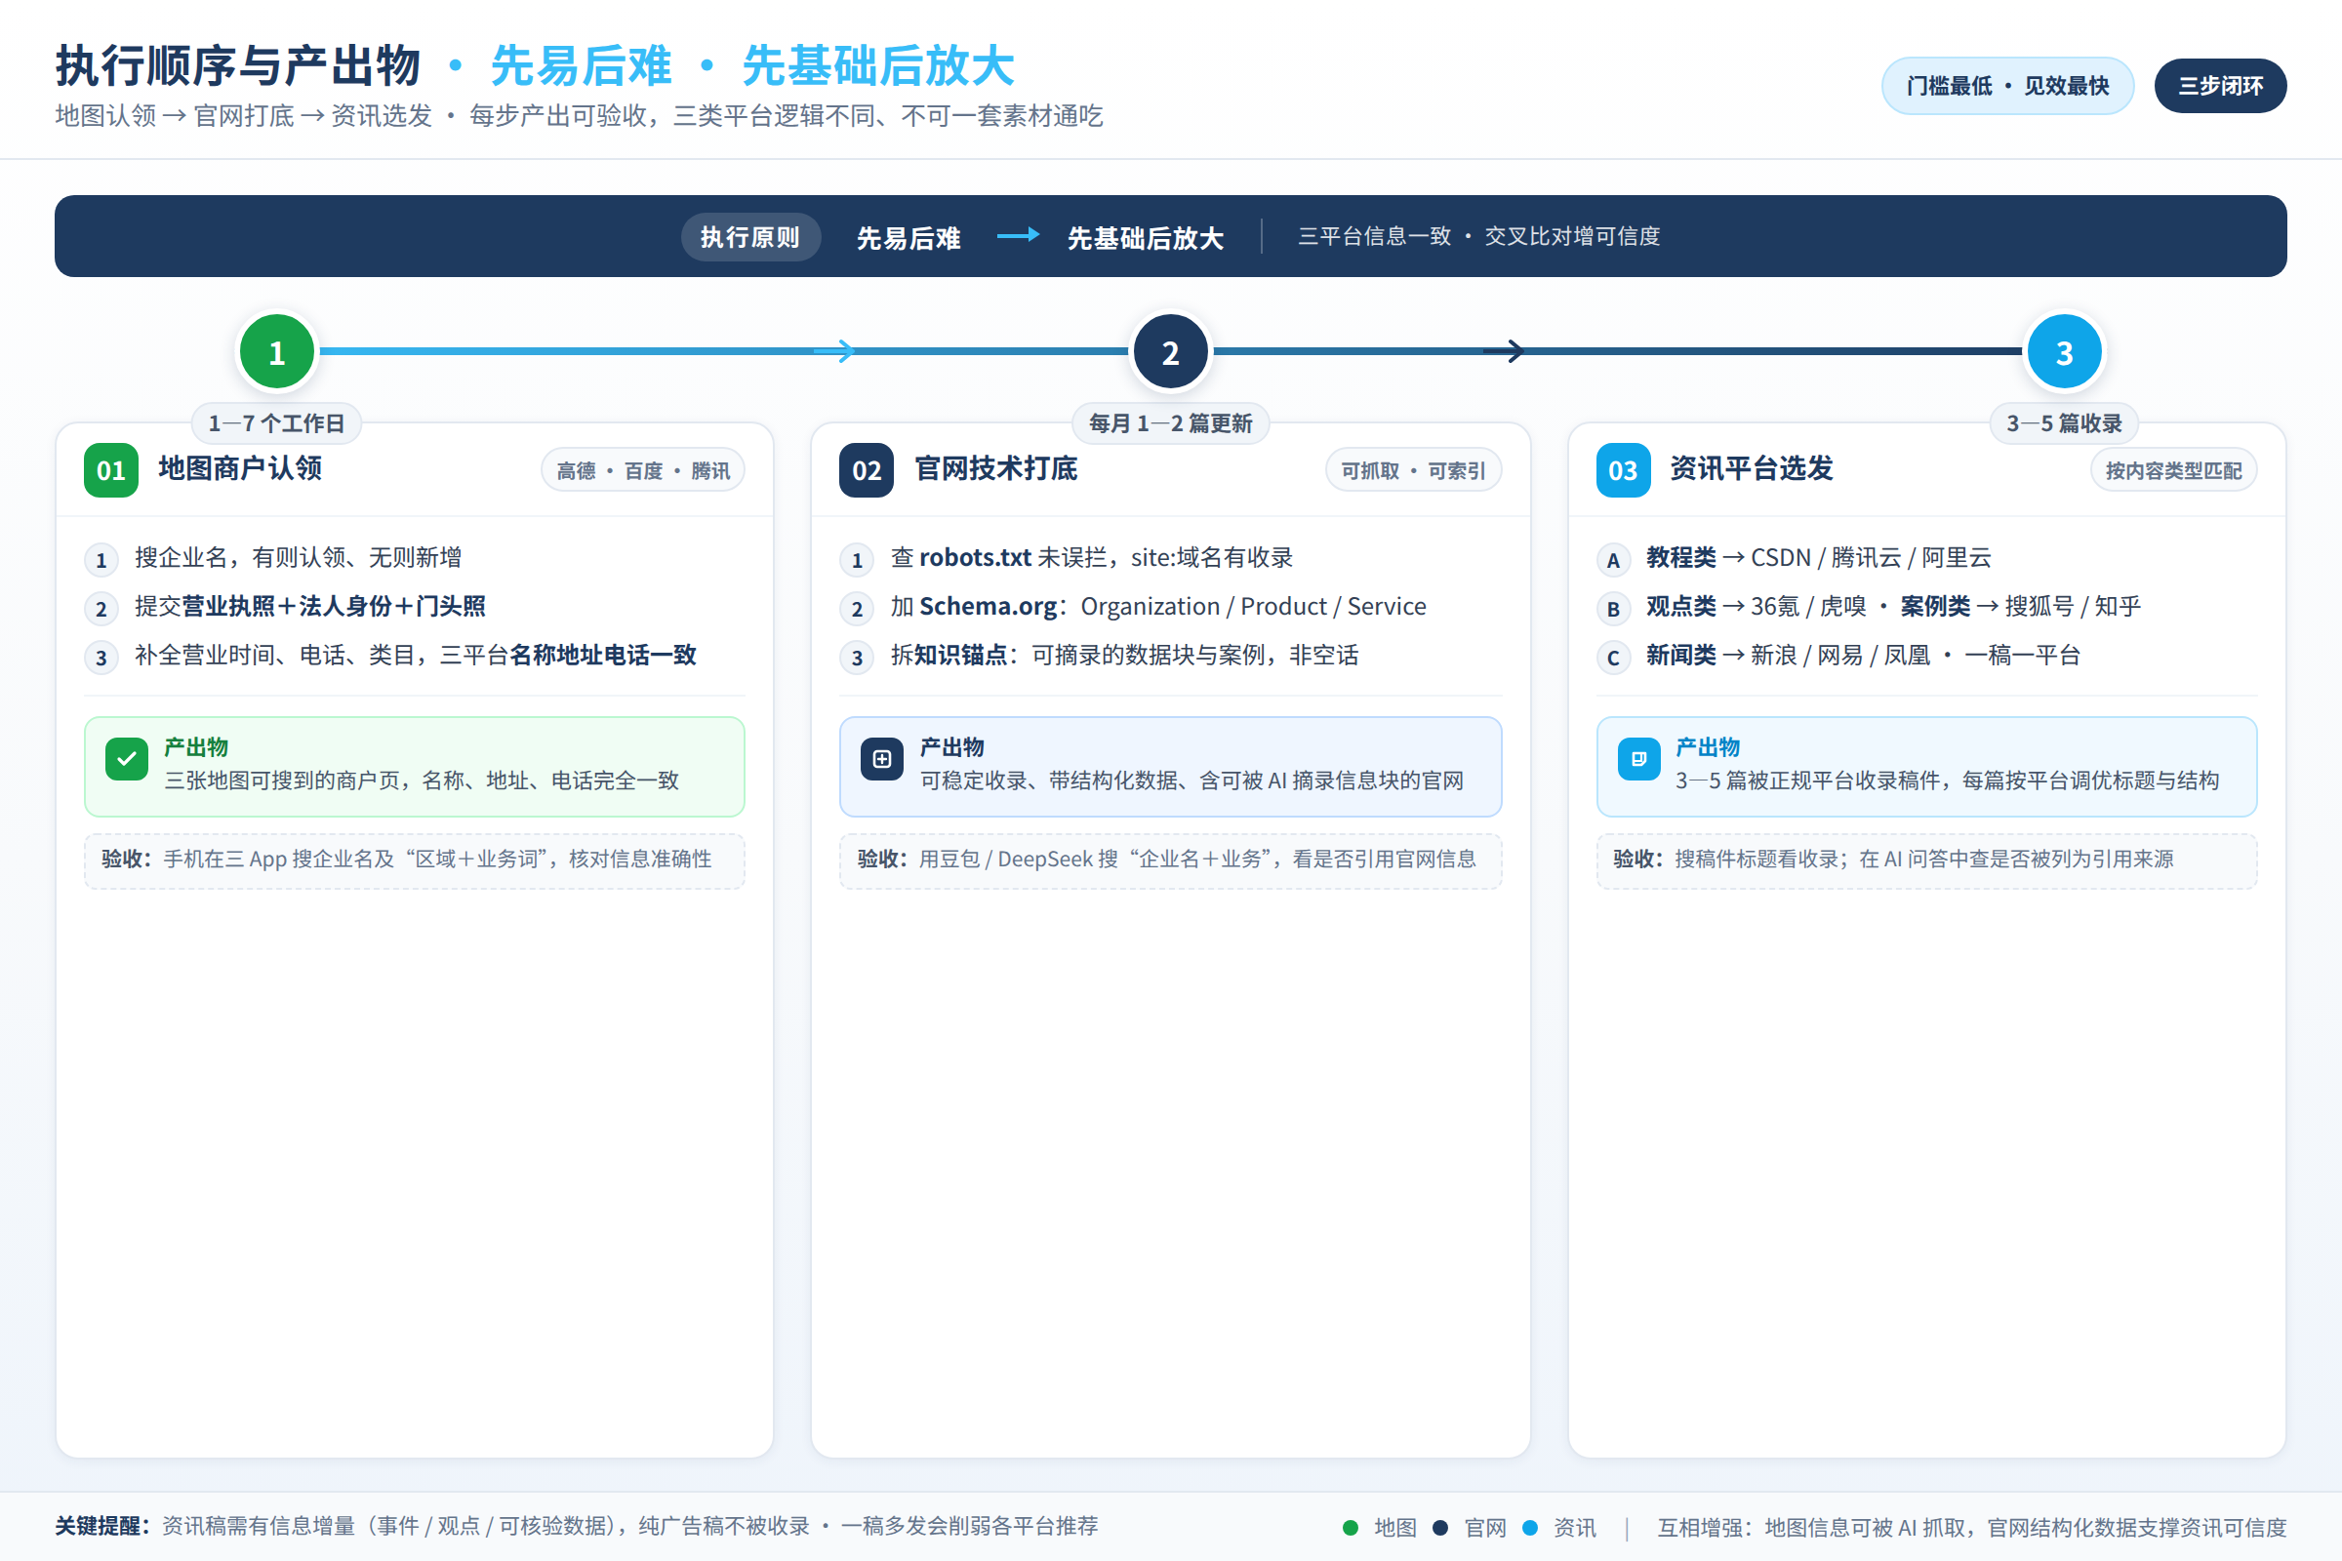This screenshot has height=1561, width=2342.
Task: Click the navy 官网 legend dot in footer
Action: coord(1440,1527)
